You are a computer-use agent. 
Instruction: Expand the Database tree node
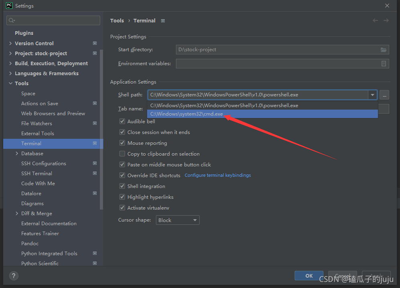[x=17, y=153]
